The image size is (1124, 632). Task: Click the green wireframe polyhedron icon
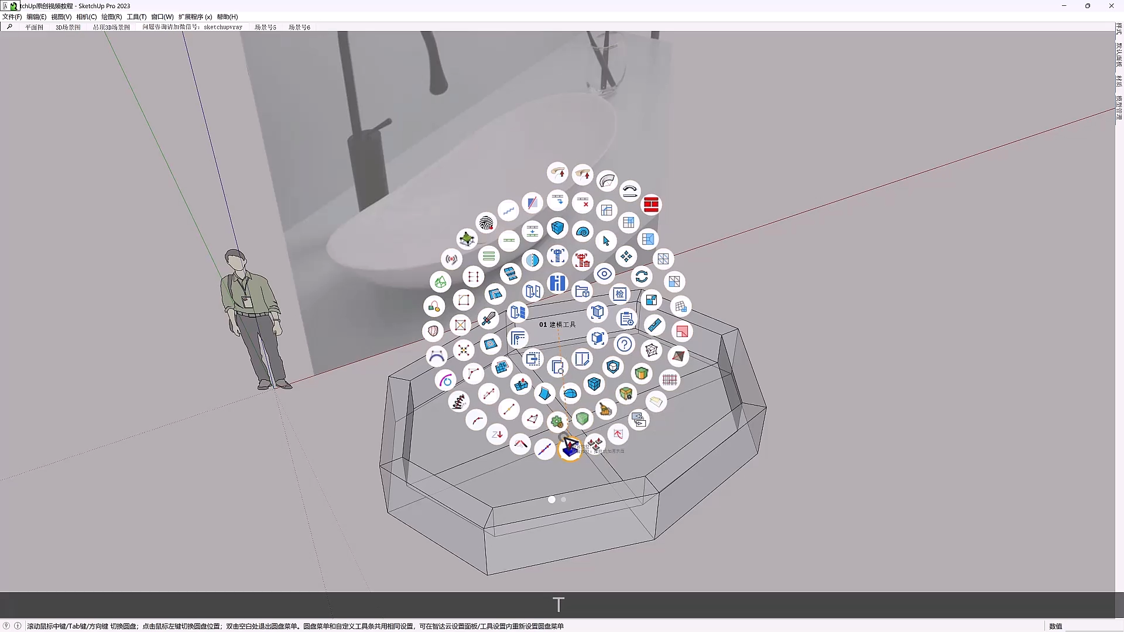[x=440, y=282]
